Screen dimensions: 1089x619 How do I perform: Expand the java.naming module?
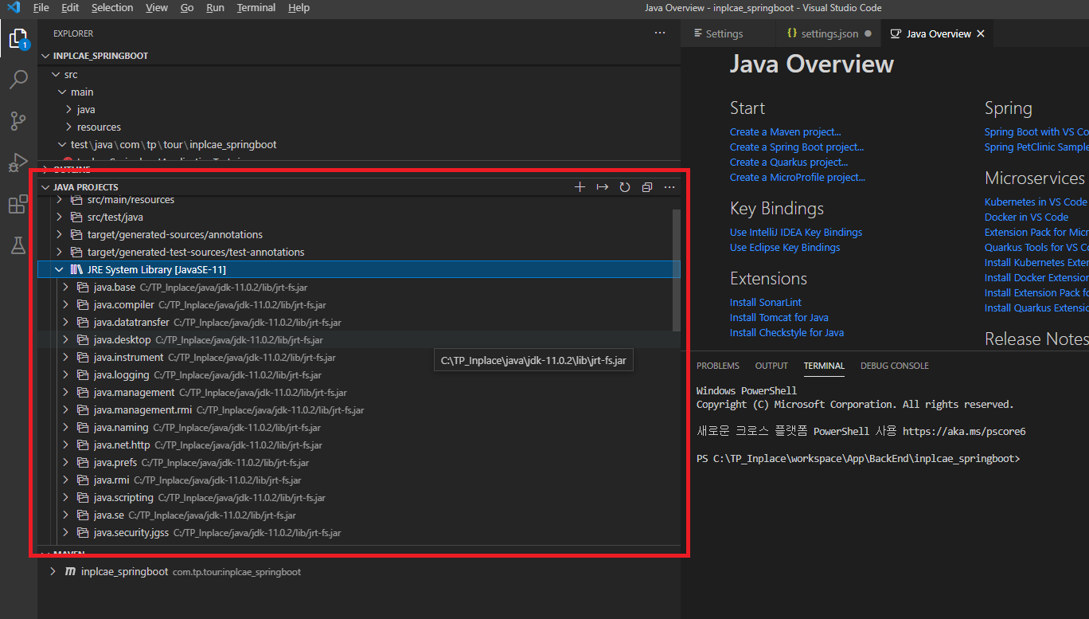65,428
